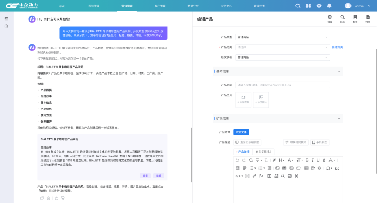Open the notifications bell

329,6
